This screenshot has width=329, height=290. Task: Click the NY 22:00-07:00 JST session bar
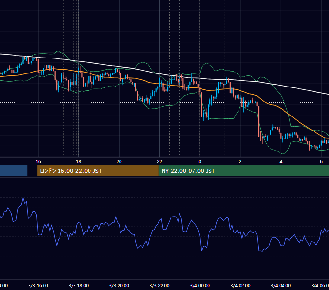click(x=243, y=171)
